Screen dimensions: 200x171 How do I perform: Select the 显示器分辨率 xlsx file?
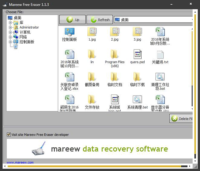click(160, 103)
